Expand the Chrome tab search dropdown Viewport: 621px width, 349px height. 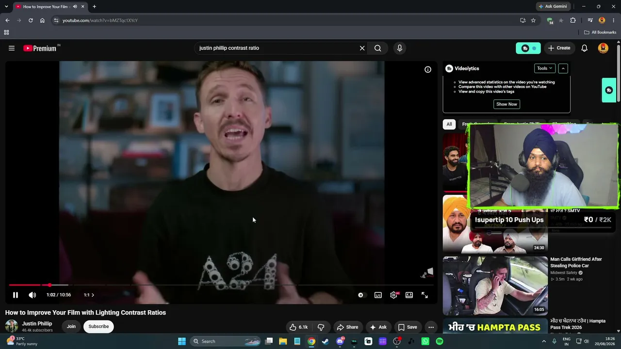tap(6, 6)
